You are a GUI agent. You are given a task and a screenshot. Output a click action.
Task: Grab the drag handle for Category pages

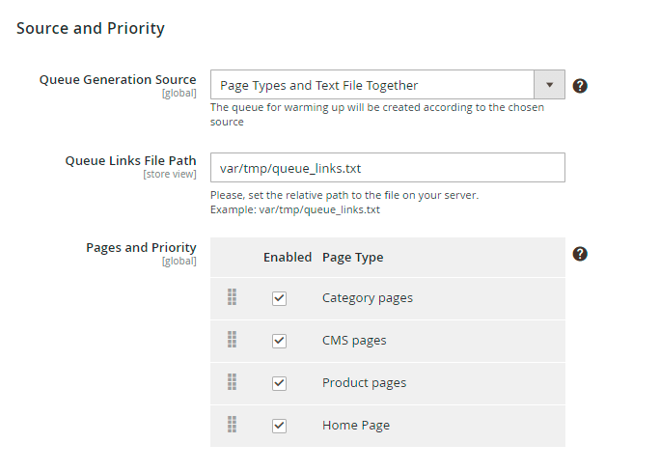tap(232, 297)
